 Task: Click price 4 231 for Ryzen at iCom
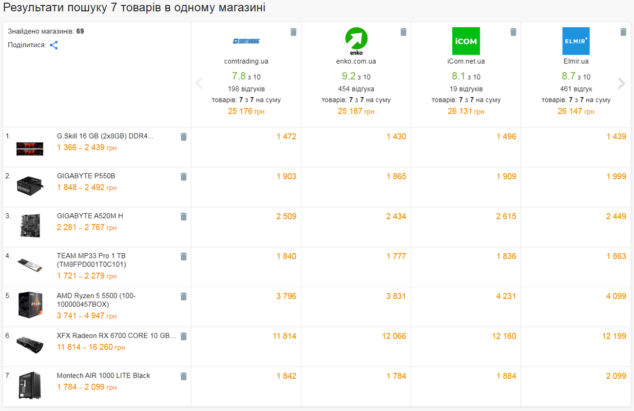pos(506,296)
